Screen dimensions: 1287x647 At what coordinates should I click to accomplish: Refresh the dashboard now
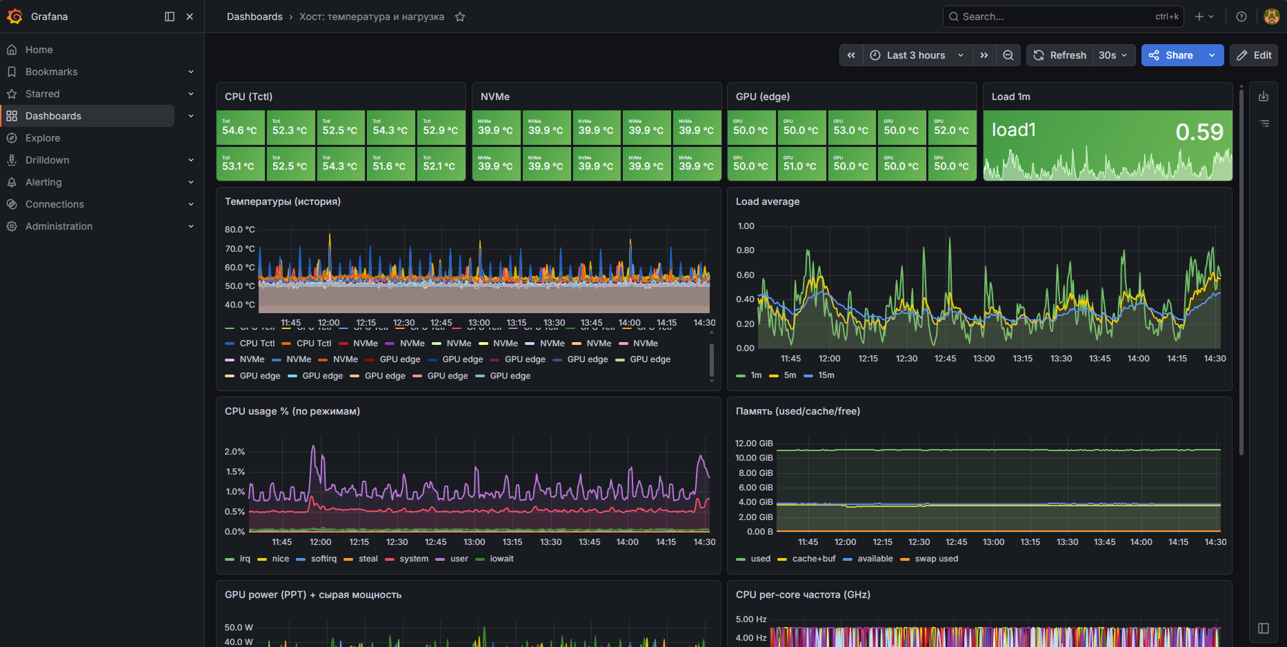(x=1060, y=55)
